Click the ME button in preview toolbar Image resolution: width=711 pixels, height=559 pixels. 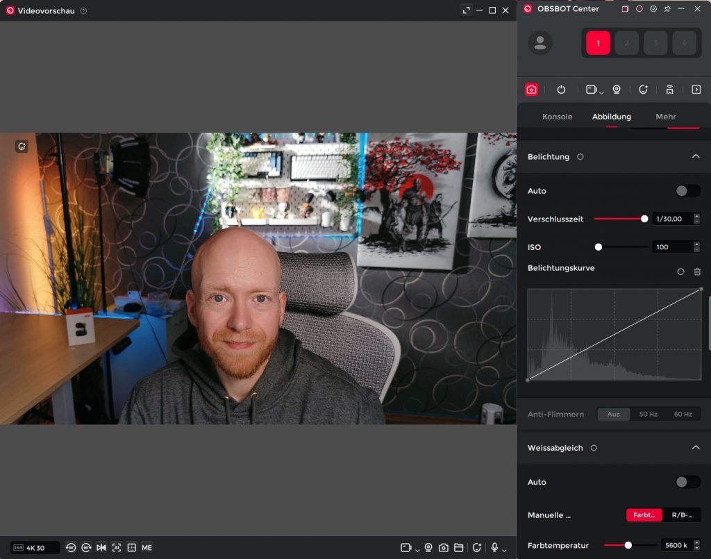click(147, 548)
